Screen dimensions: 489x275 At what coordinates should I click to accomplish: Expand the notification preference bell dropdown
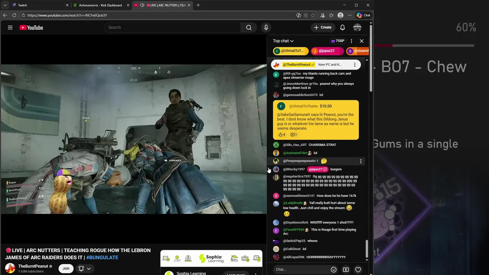(85, 269)
